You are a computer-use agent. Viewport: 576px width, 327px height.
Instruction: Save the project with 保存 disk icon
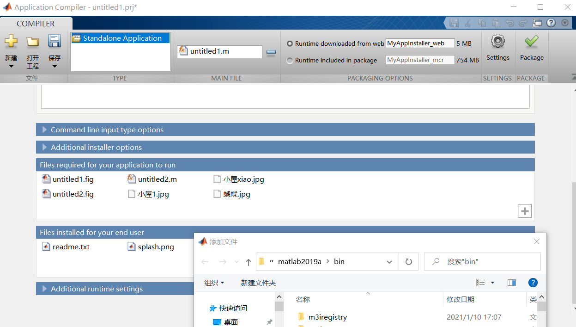click(55, 41)
